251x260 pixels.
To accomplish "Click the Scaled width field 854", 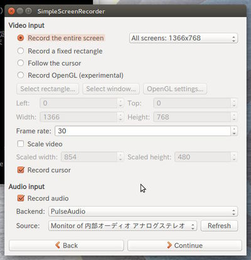I will pyautogui.click(x=89, y=157).
